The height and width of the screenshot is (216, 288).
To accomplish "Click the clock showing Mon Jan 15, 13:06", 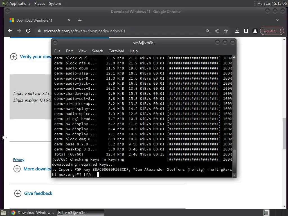I will coord(272,3).
